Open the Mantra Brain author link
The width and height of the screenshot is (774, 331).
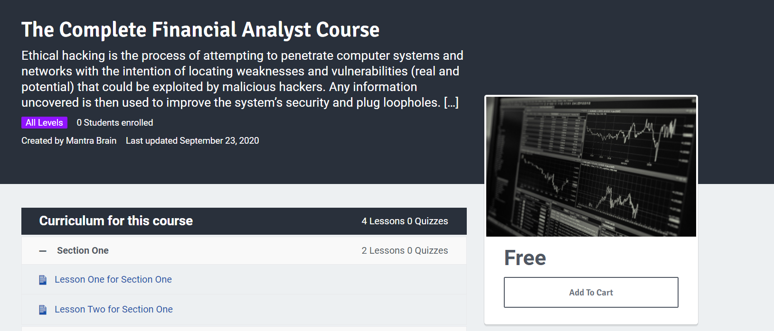pyautogui.click(x=91, y=140)
